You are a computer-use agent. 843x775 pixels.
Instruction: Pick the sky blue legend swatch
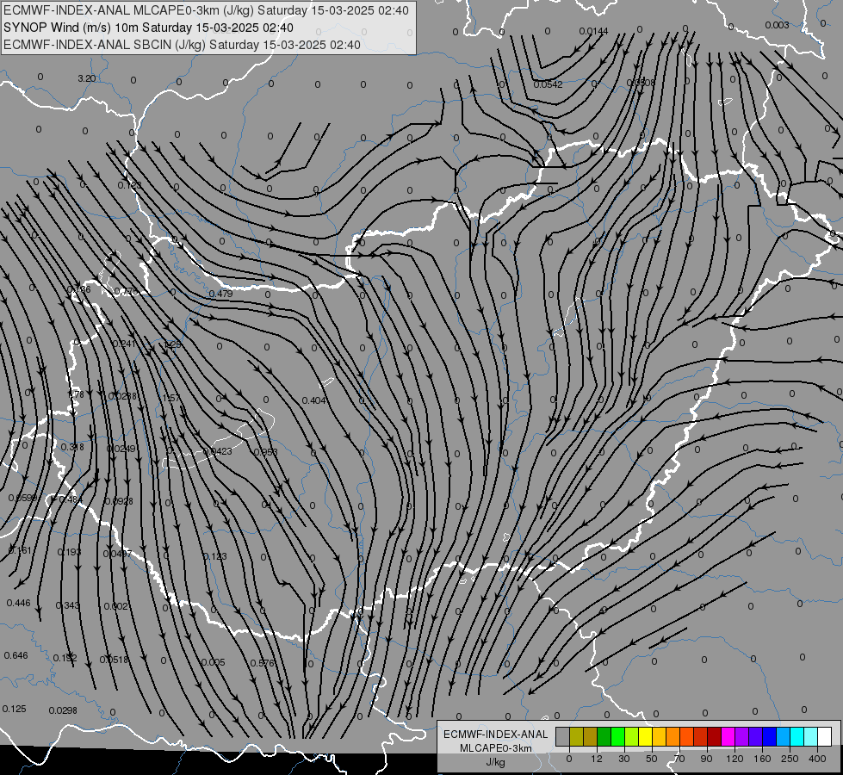click(784, 736)
